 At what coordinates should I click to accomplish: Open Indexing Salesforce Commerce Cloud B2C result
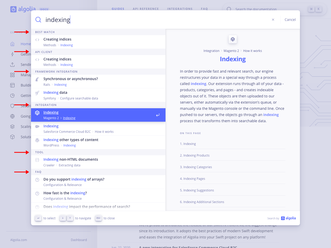pos(98,129)
